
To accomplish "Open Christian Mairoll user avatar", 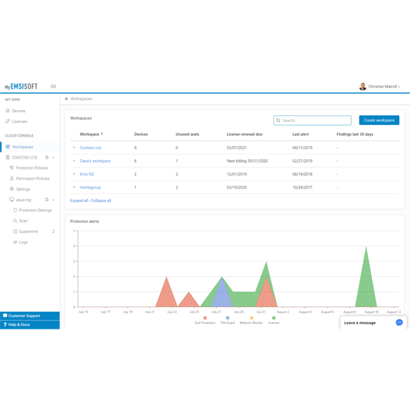I will coord(363,87).
